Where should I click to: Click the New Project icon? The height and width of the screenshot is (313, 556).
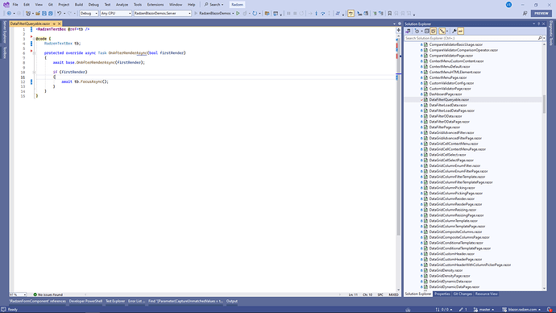(28, 13)
